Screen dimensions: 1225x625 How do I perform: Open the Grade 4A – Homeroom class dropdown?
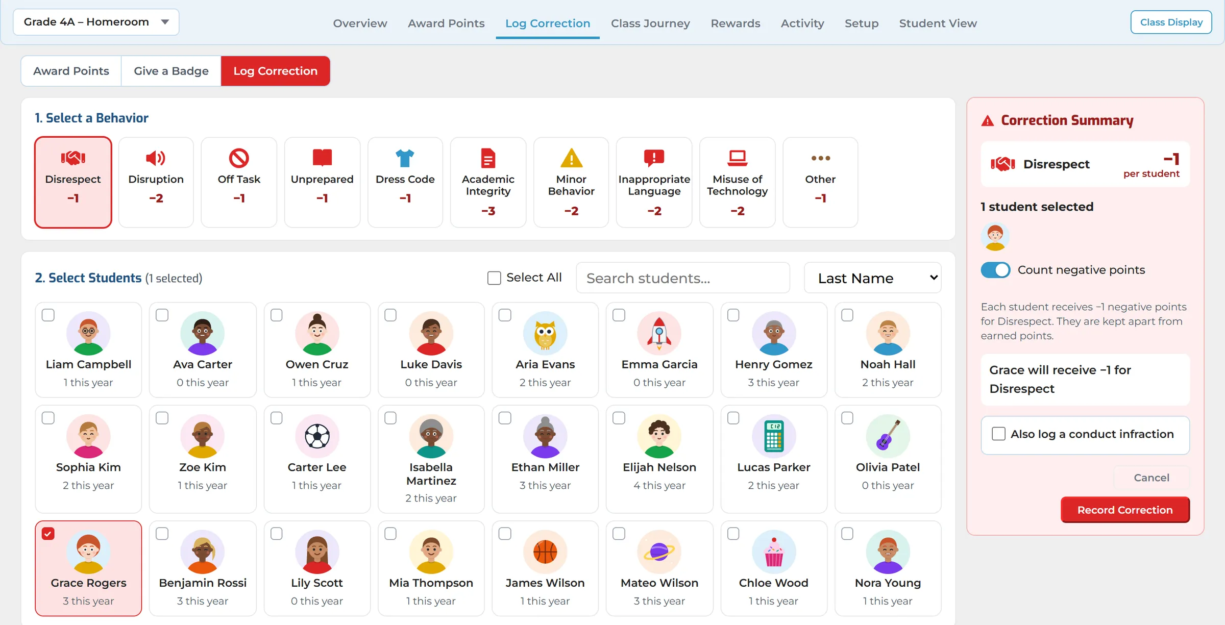(x=96, y=22)
